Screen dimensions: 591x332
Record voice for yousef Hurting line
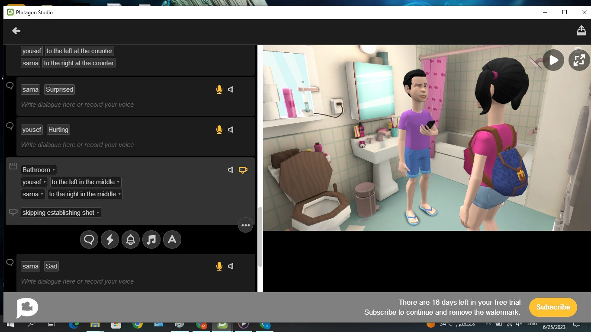click(219, 130)
